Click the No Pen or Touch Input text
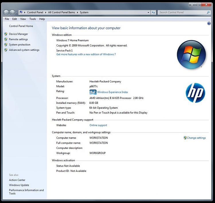Screen dimensions: 215x203 (118, 113)
